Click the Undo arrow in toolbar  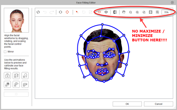point(45,12)
